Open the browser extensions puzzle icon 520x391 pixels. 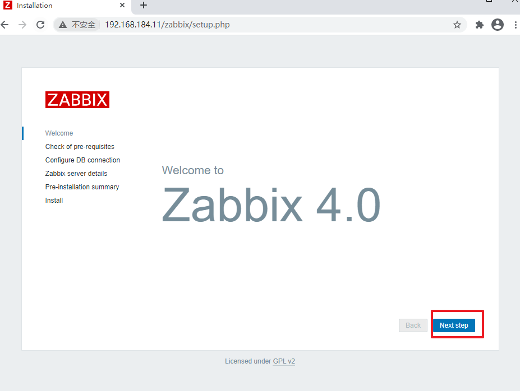click(479, 25)
